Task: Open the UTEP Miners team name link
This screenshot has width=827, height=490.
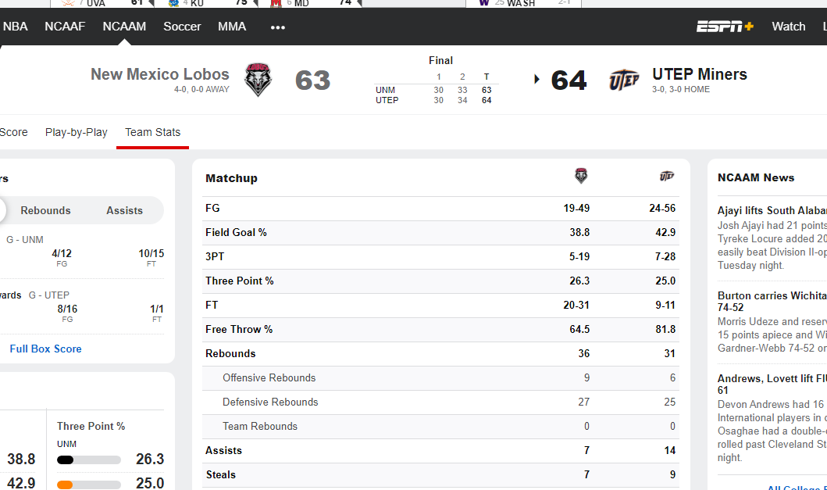Action: 700,74
